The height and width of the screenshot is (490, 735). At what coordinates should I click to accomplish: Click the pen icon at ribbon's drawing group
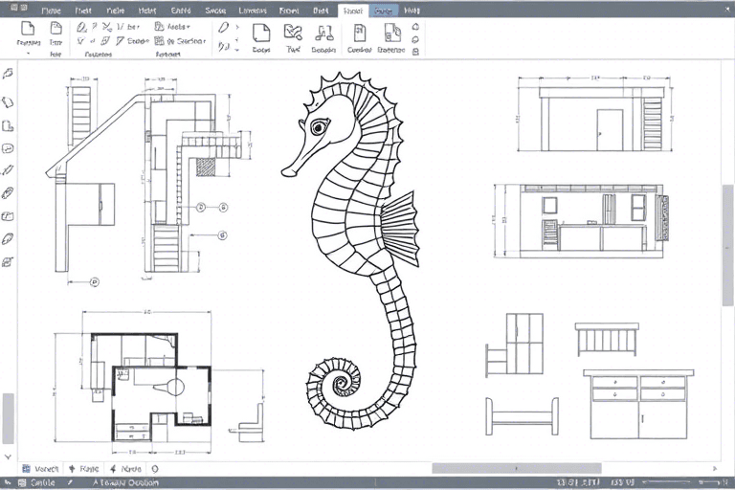(x=223, y=28)
